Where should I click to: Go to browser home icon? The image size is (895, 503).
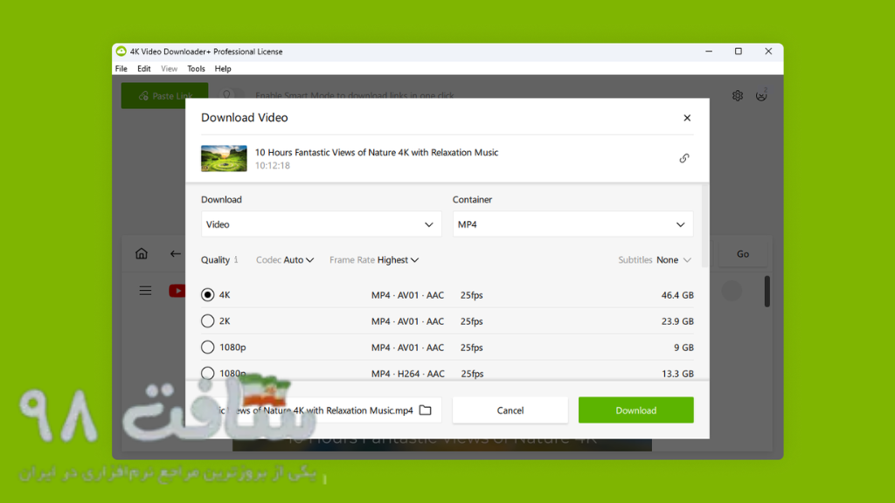(141, 254)
